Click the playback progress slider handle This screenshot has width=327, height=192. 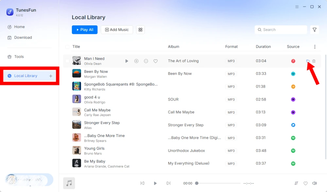[197, 183]
